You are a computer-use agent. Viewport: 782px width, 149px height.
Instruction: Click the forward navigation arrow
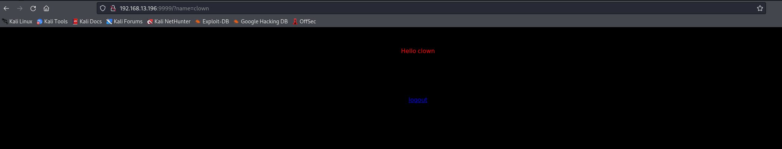click(x=20, y=8)
